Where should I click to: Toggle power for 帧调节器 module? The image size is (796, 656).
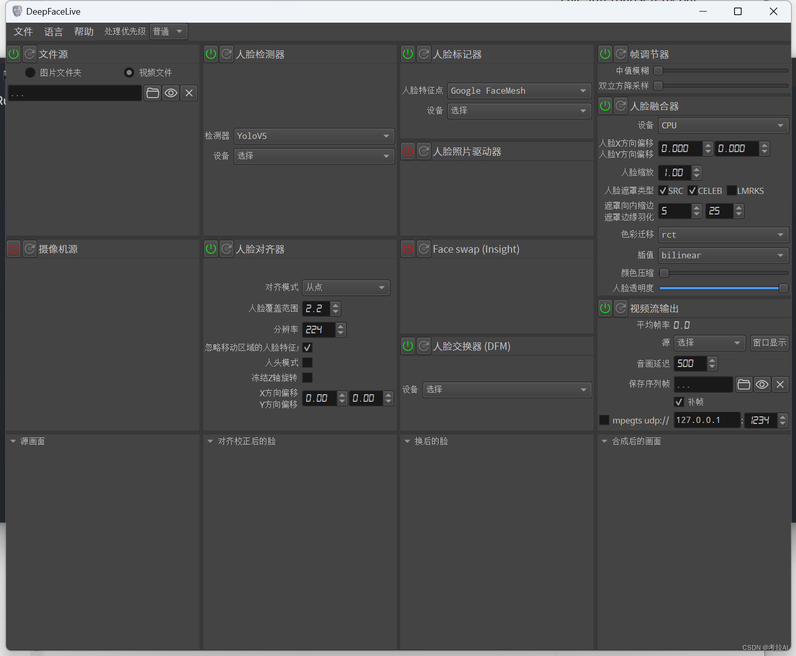click(605, 54)
